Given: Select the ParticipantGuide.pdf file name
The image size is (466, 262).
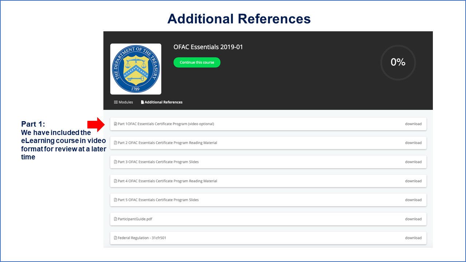Looking at the screenshot, I should pos(135,219).
